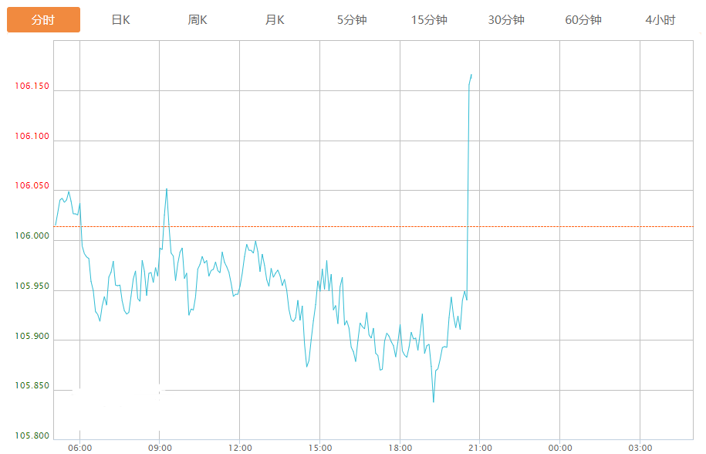Click the 06:00 time axis label
The image size is (706, 454).
point(79,448)
